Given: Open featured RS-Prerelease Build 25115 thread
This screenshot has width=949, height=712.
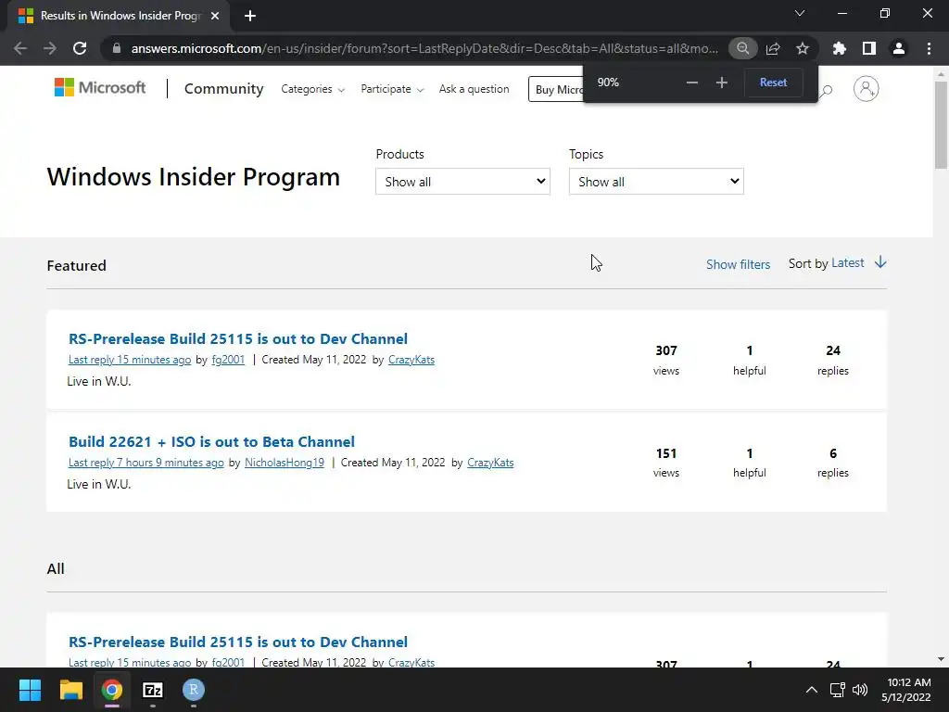Looking at the screenshot, I should 238,338.
